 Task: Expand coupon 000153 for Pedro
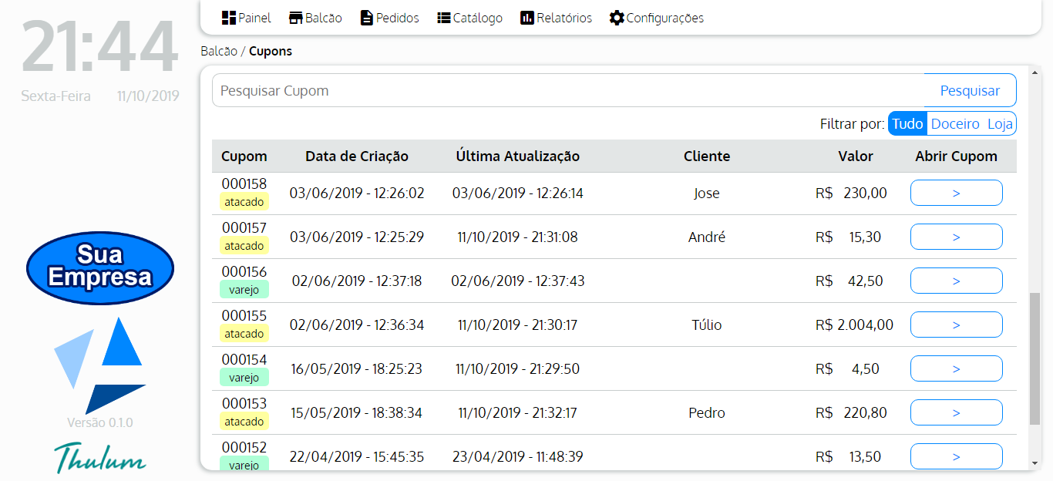click(x=956, y=412)
